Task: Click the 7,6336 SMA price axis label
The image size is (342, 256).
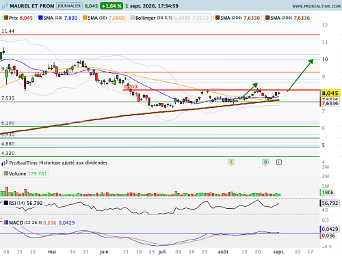Action: click(x=330, y=103)
